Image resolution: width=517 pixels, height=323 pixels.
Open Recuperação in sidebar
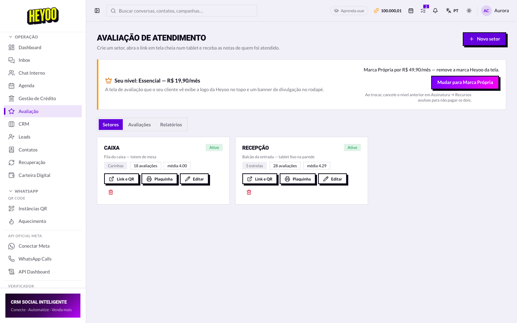[x=43, y=163]
